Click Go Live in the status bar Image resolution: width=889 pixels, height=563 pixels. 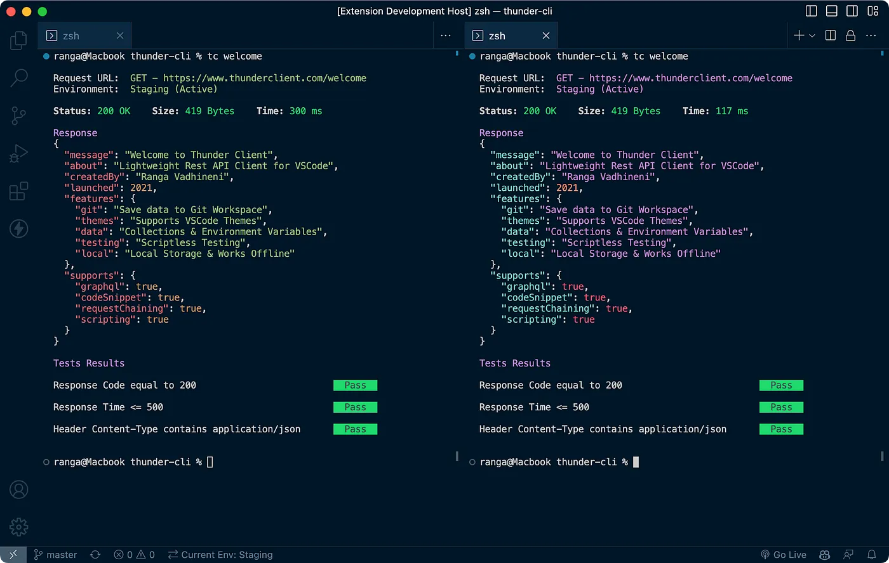point(783,555)
